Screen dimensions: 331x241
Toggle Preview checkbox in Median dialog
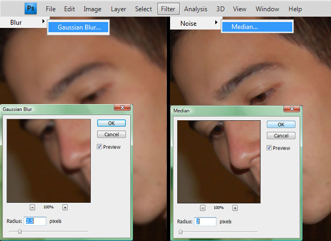pos(269,148)
